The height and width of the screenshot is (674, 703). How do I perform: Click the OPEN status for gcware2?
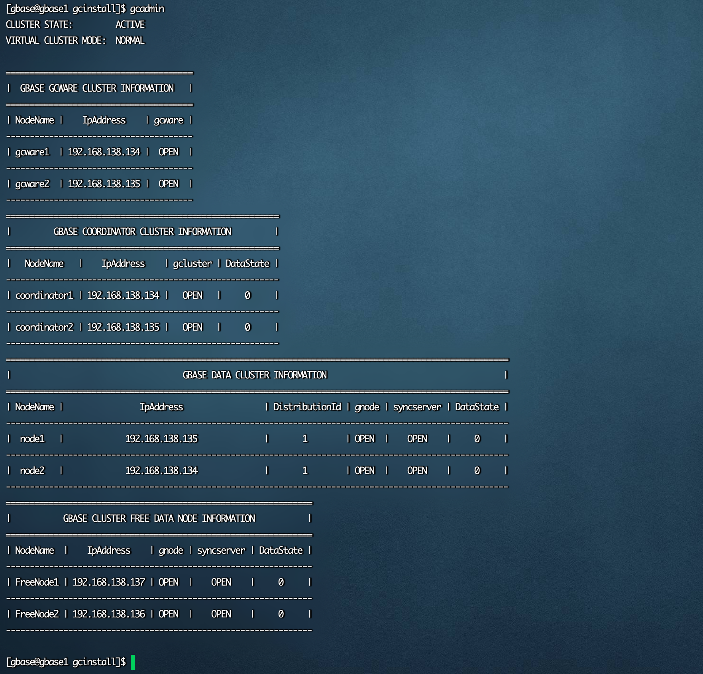point(169,184)
